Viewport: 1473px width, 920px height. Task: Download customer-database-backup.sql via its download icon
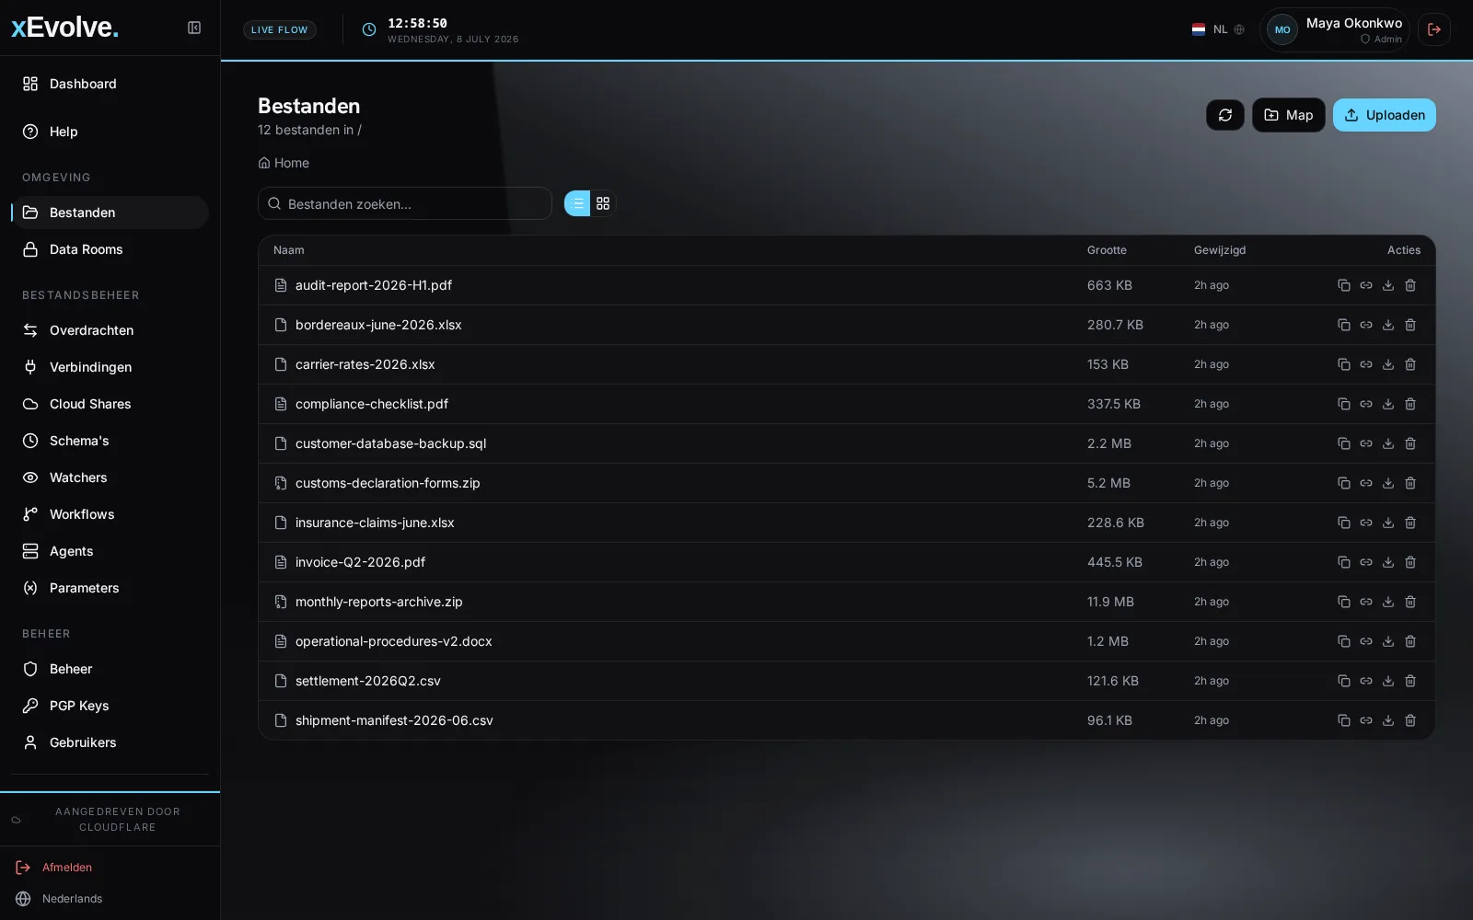point(1388,443)
